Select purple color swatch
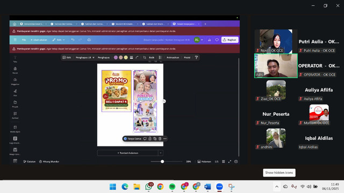Screen dimensions: 344x193 (x=116, y=57)
